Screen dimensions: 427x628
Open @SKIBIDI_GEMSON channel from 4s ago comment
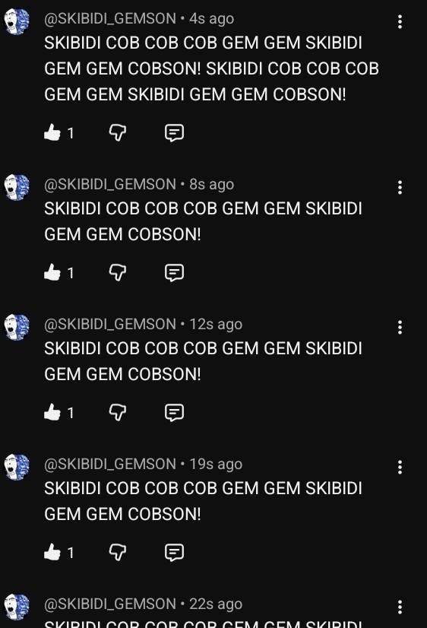pos(110,19)
